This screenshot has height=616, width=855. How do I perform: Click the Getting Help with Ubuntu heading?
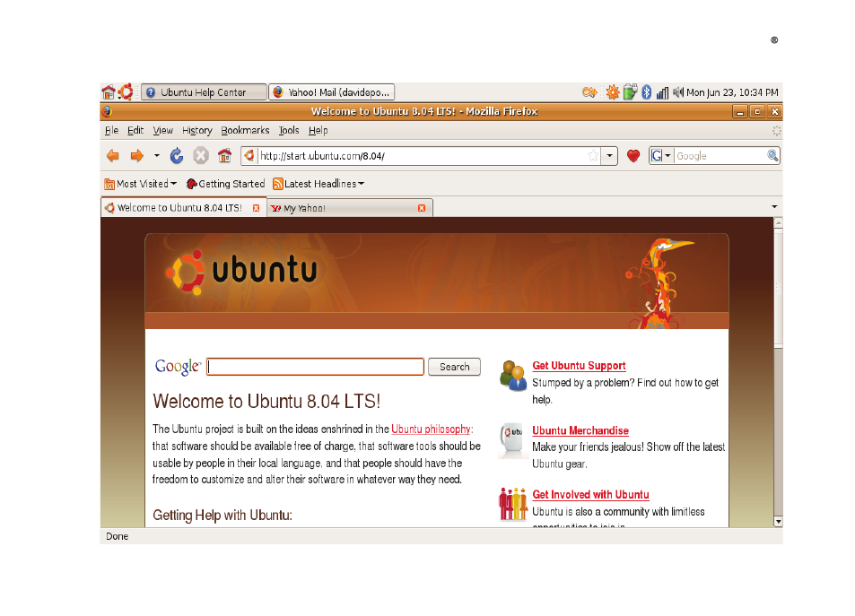[222, 516]
